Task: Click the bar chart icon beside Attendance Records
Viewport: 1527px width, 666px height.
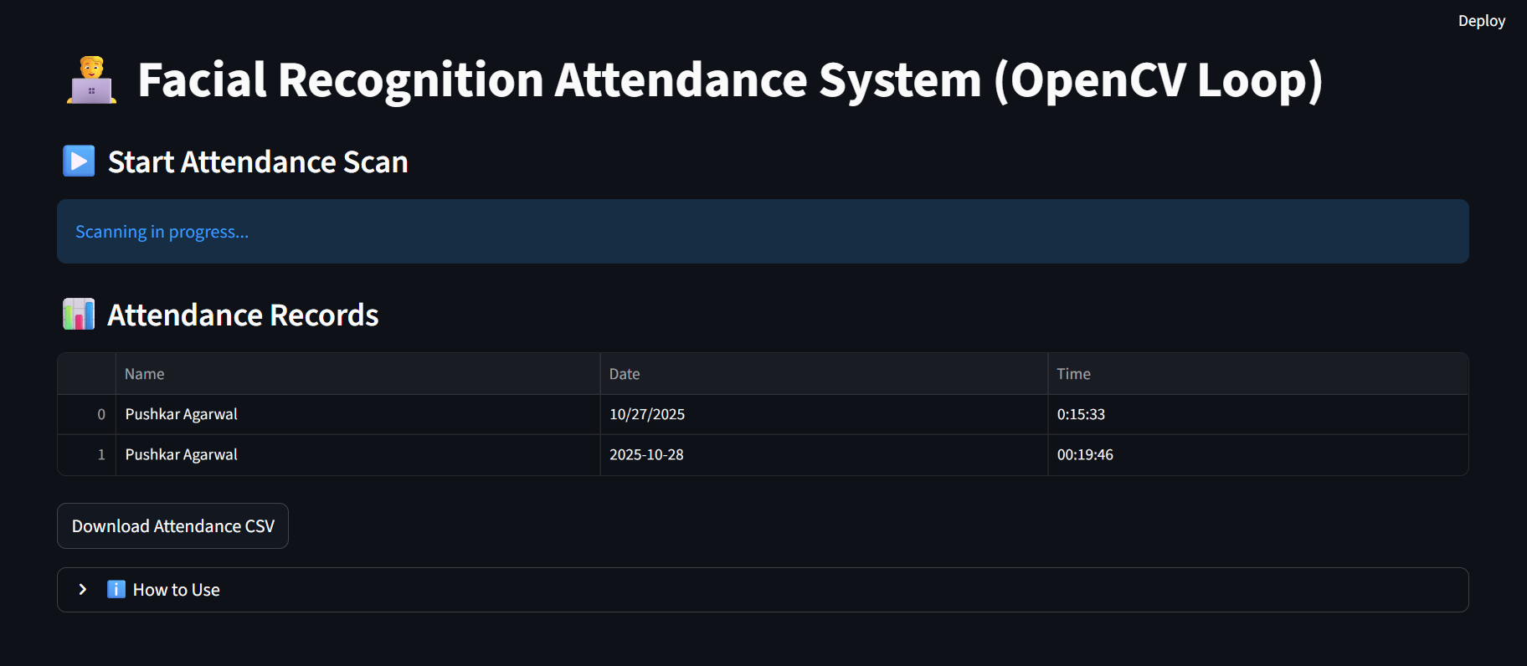Action: click(79, 315)
